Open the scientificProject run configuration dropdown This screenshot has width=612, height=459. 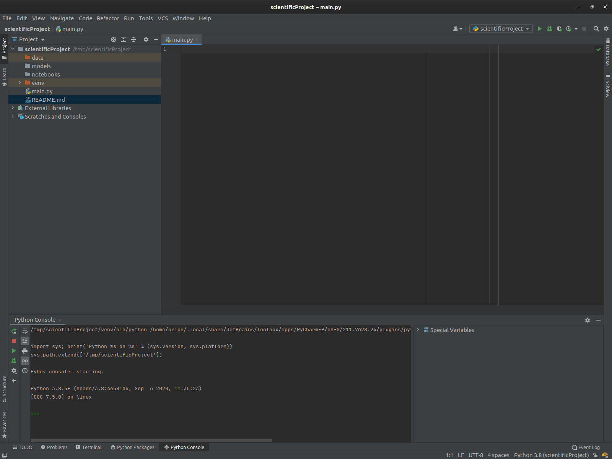tap(527, 29)
